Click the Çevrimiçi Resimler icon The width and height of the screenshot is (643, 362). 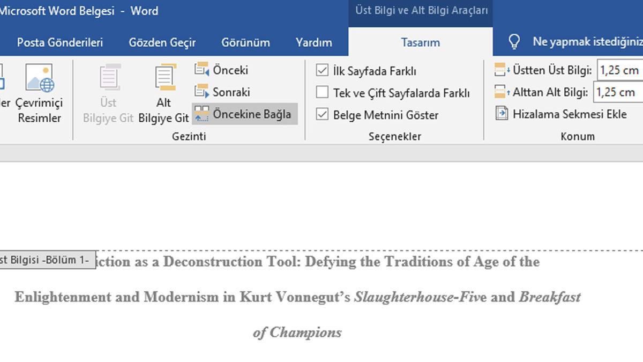[x=40, y=78]
